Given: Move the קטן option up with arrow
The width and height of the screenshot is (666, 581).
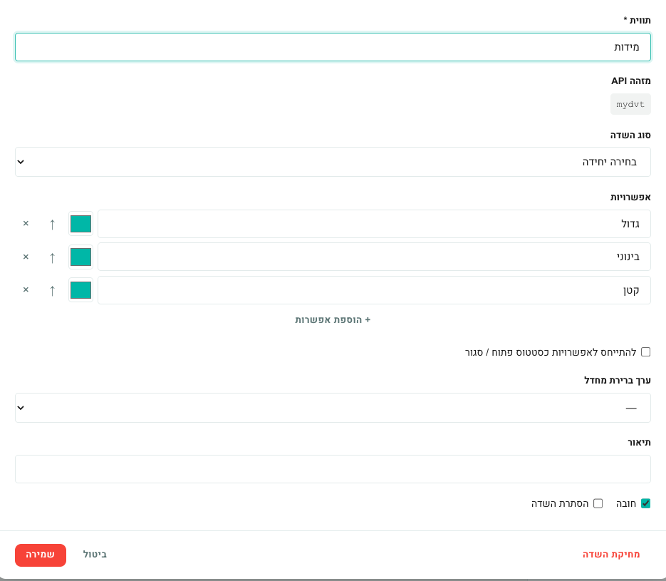Looking at the screenshot, I should [52, 290].
